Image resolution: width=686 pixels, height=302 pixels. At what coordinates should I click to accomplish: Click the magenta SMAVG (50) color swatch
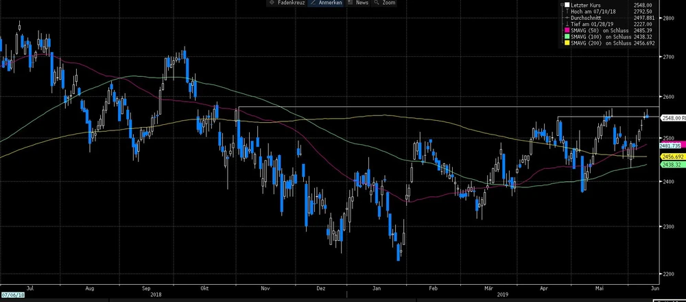click(x=567, y=30)
